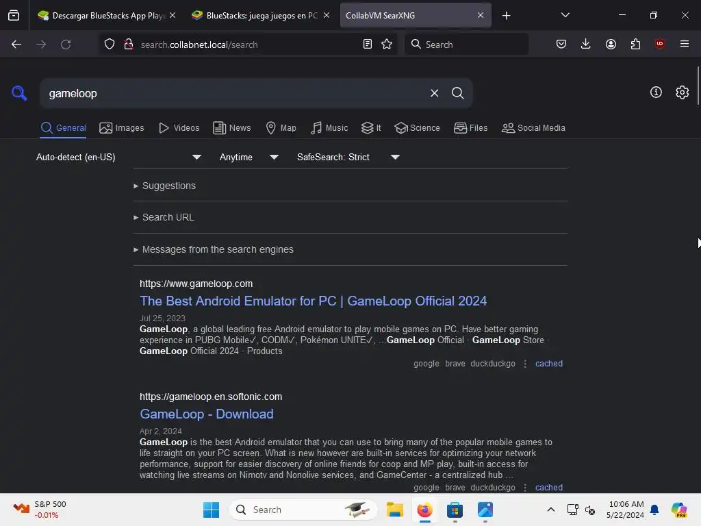The height and width of the screenshot is (526, 701).
Task: Open Copilot preview icon in taskbar
Action: 679,510
